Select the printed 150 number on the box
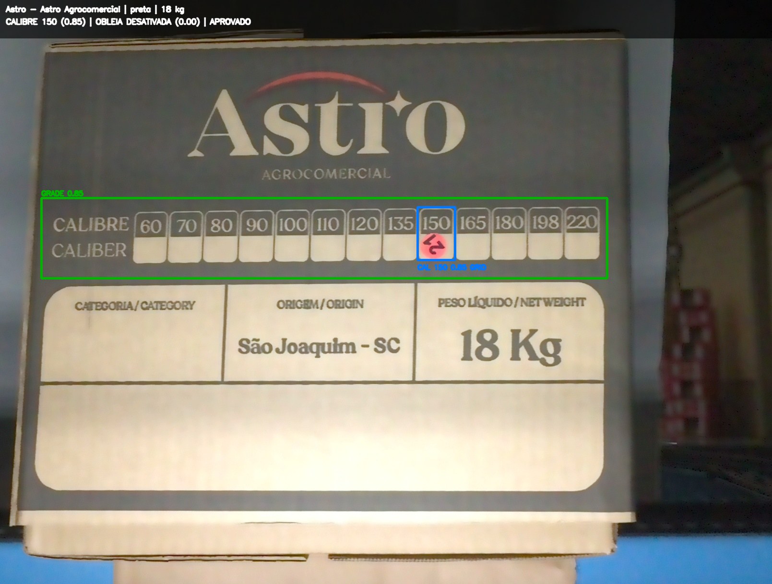This screenshot has width=772, height=584. [x=436, y=223]
